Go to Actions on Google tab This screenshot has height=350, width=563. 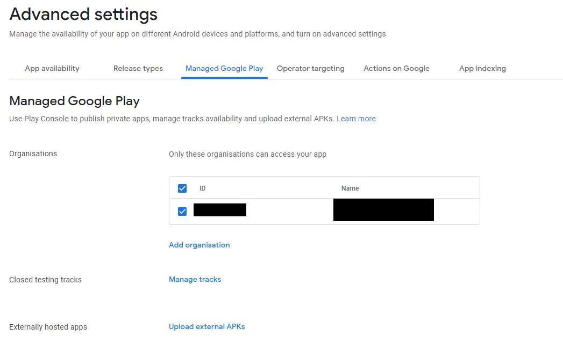click(396, 69)
